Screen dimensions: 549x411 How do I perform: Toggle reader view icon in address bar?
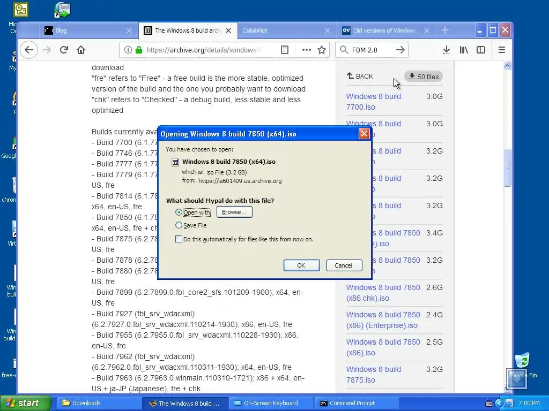click(x=285, y=50)
